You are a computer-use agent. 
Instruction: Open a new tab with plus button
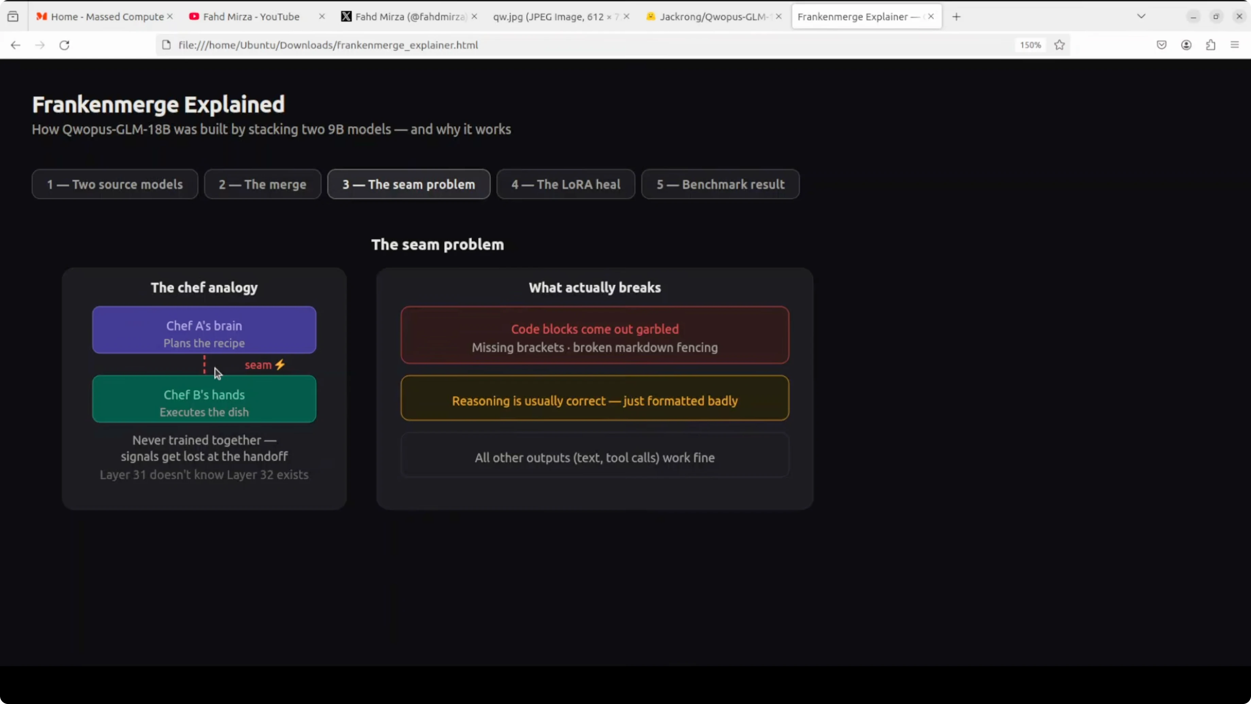[956, 17]
